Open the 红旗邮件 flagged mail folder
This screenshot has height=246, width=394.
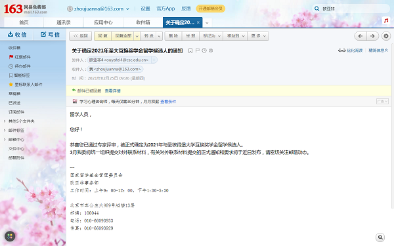pos(20,57)
